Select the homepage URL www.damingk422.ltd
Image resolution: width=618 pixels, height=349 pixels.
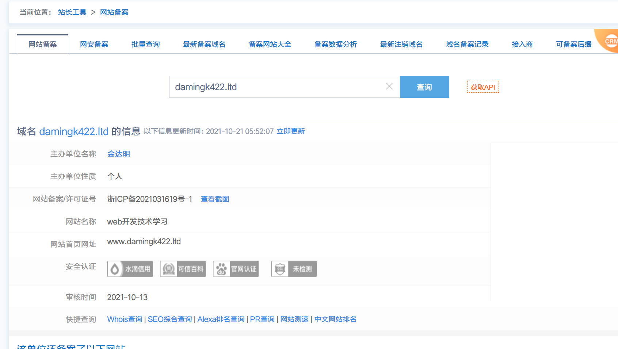(x=144, y=241)
